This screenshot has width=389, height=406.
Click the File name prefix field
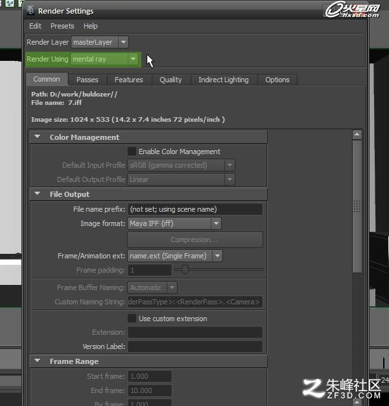[195, 209]
